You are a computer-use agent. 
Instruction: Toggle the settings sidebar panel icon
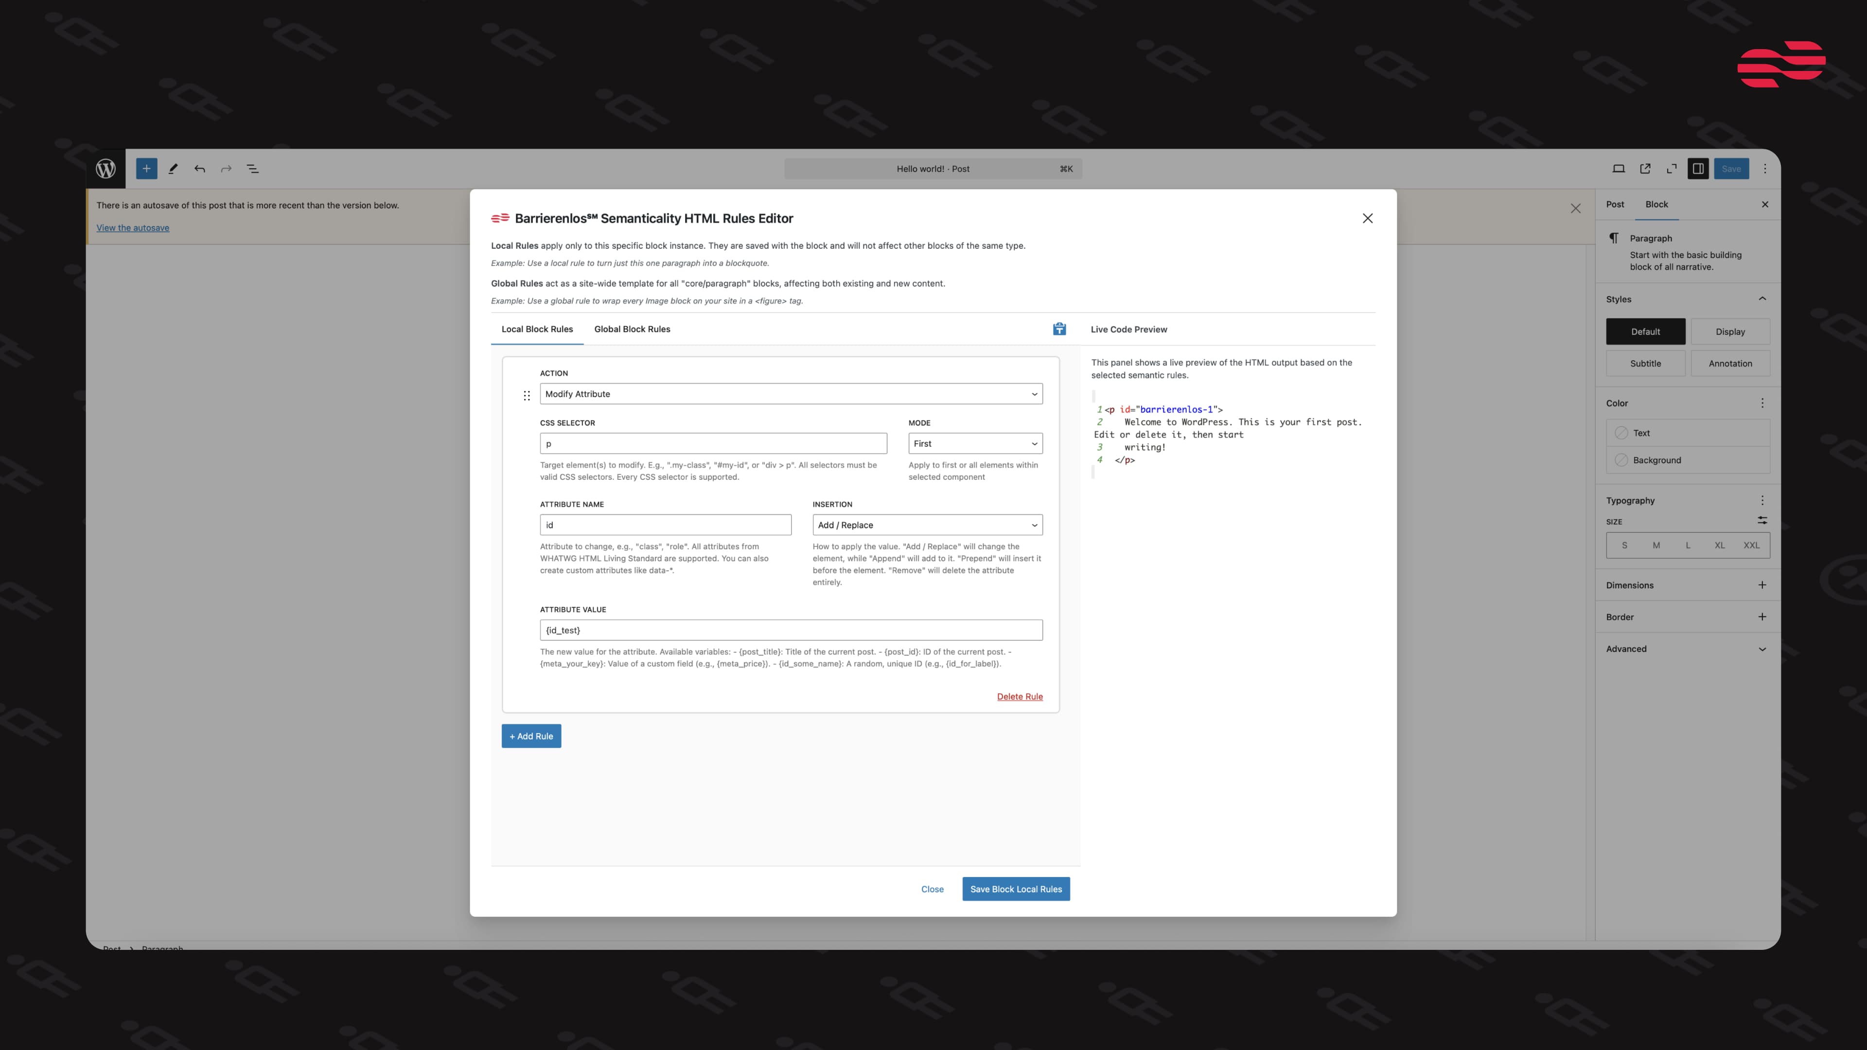(x=1698, y=169)
